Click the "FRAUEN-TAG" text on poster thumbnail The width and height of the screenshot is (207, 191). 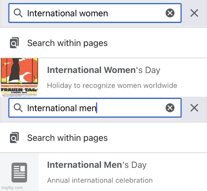click(19, 90)
